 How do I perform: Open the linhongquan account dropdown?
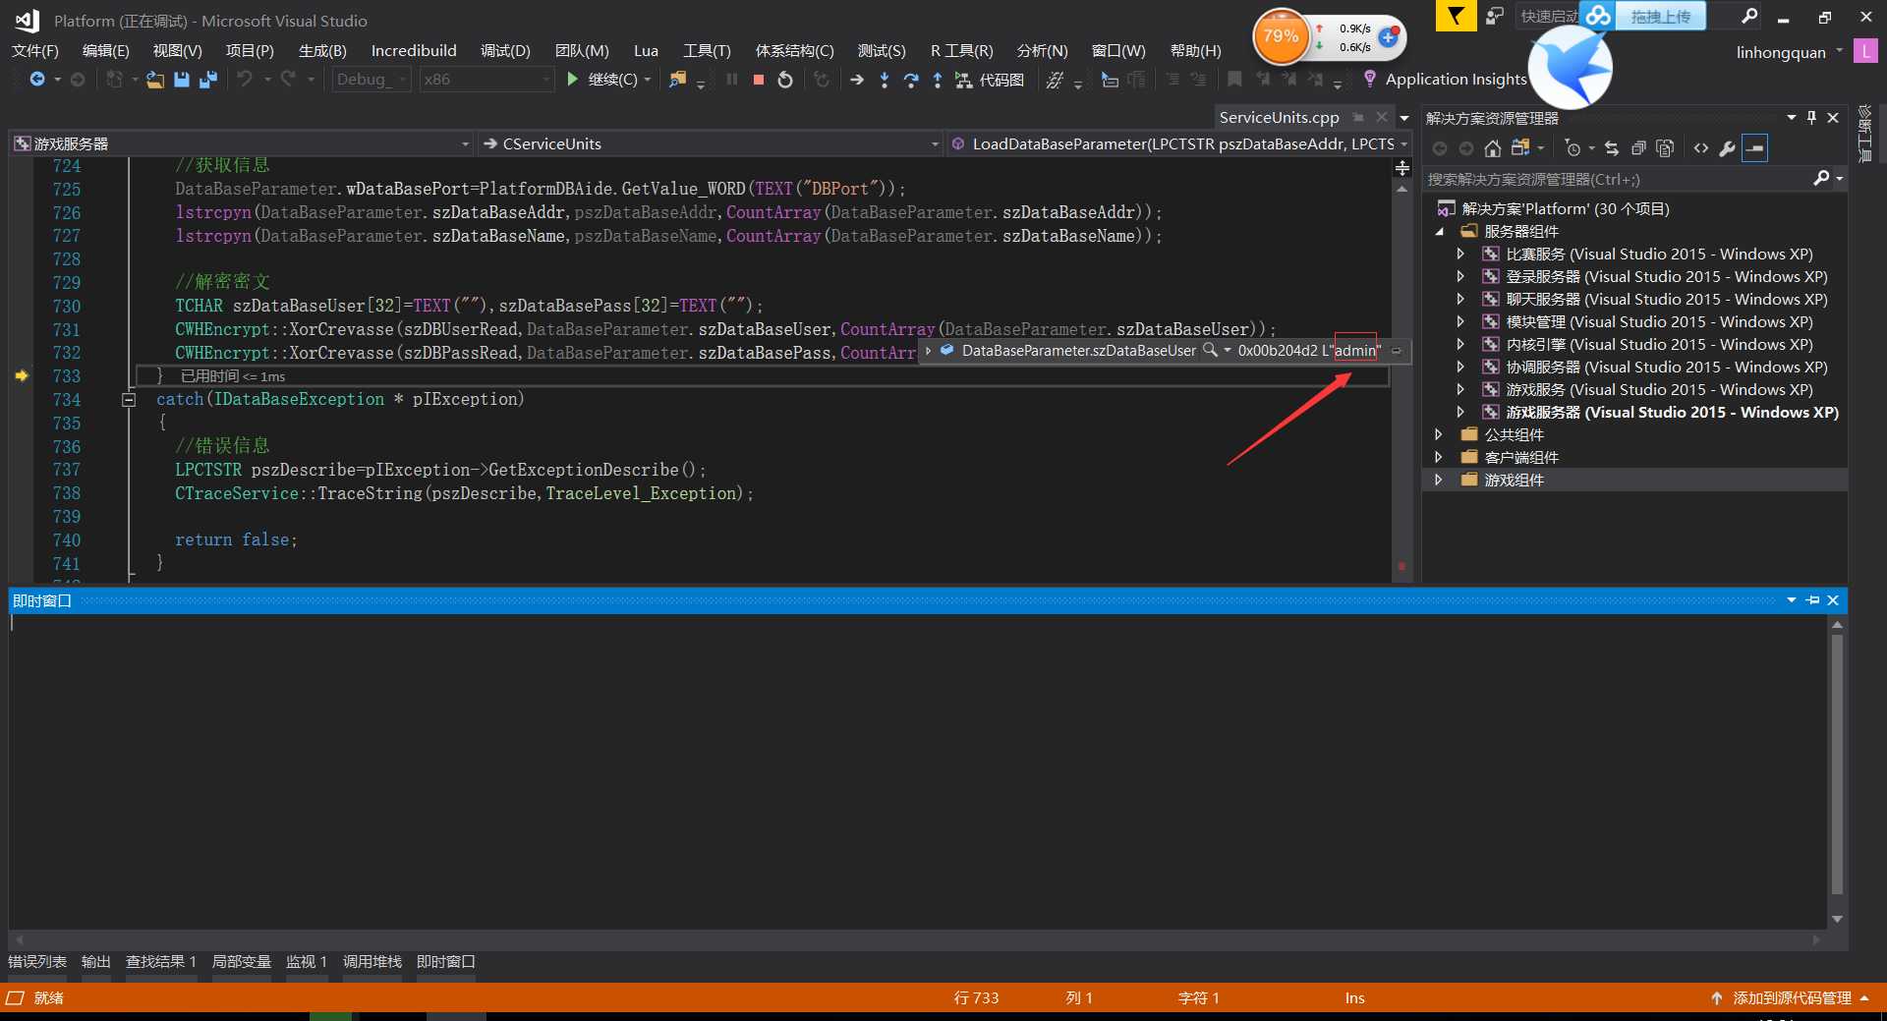(x=1790, y=52)
